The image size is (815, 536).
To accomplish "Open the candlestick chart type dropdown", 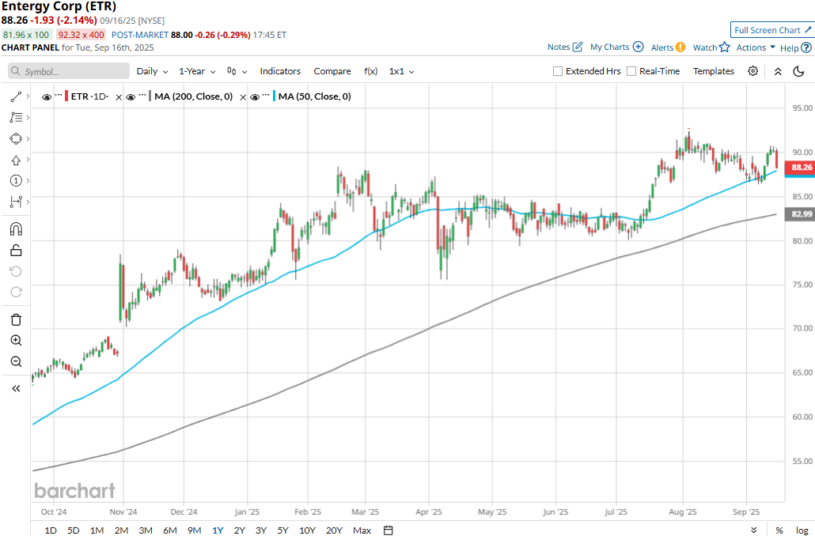I will click(237, 71).
